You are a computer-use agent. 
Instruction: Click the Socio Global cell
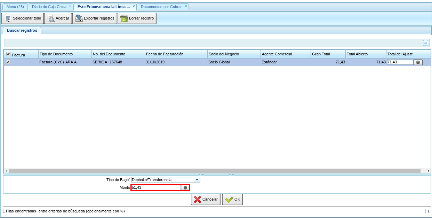[x=234, y=62]
